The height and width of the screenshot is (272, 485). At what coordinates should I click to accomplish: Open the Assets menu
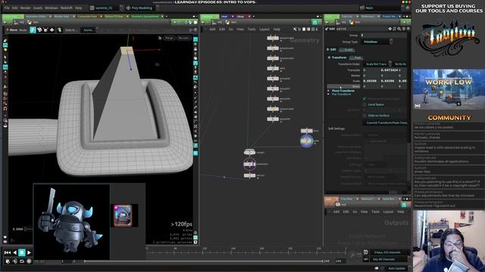(x=38, y=8)
